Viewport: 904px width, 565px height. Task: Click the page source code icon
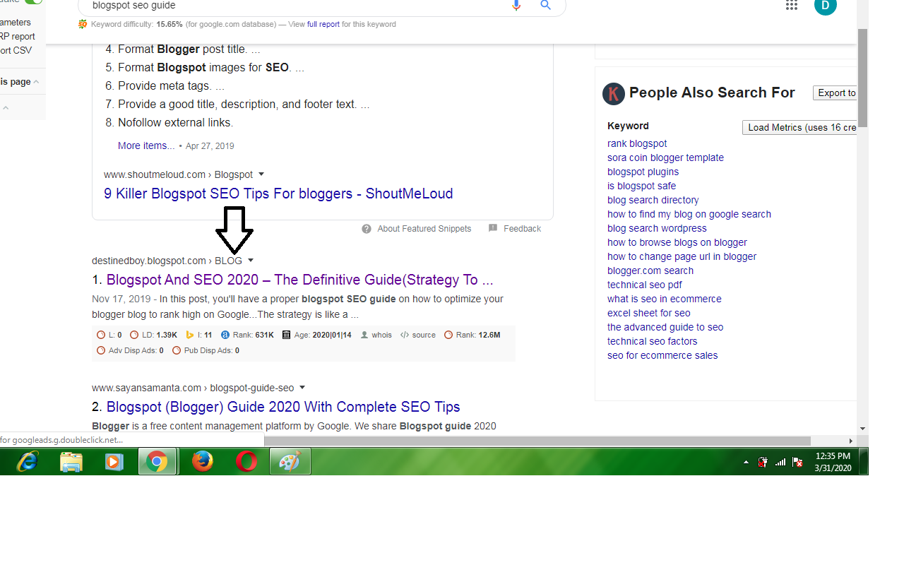click(x=405, y=335)
